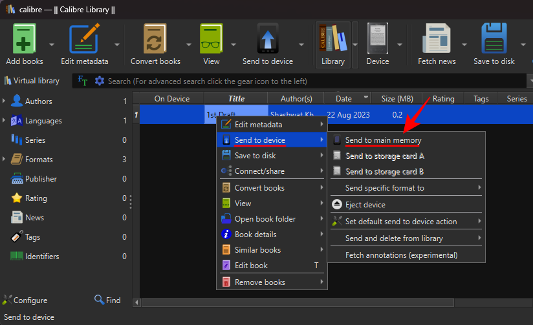Select Publisher in the tag browser
The image size is (533, 325).
click(x=41, y=178)
